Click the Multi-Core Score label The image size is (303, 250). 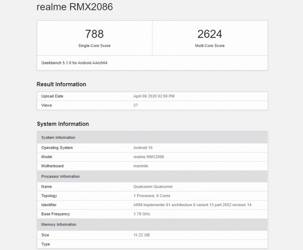tap(210, 46)
